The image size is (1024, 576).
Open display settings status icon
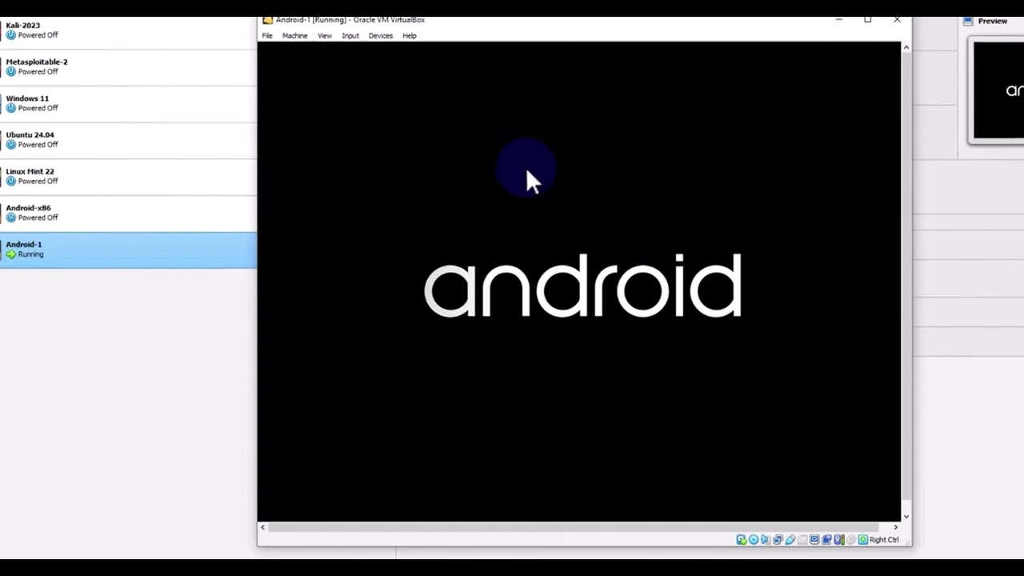click(814, 540)
